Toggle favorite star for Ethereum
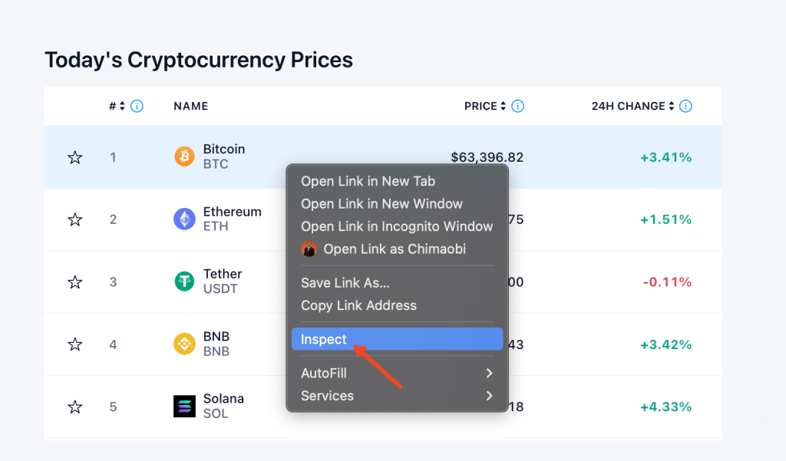The width and height of the screenshot is (786, 461). tap(75, 219)
